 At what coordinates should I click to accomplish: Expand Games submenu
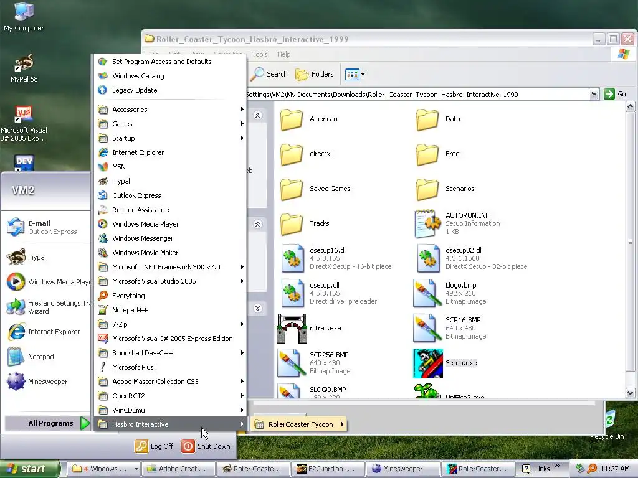(170, 124)
